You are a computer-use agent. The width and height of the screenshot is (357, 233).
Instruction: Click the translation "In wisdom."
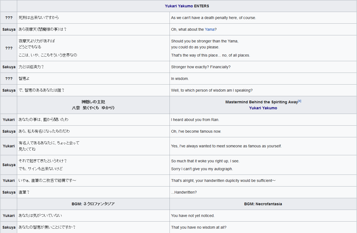pyautogui.click(x=180, y=79)
